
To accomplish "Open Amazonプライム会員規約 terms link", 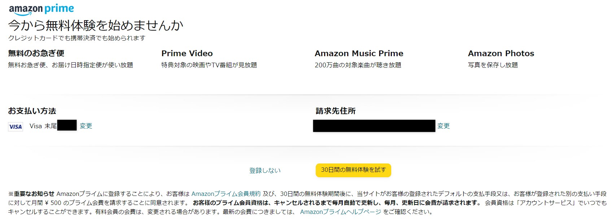I will tap(226, 194).
